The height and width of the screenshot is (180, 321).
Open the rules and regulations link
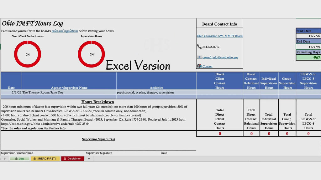coord(65,31)
